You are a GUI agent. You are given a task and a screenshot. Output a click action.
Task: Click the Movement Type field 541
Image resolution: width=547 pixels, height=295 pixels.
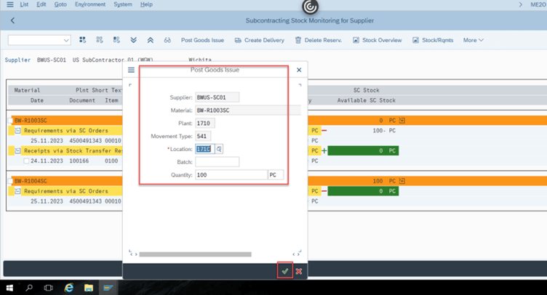203,136
